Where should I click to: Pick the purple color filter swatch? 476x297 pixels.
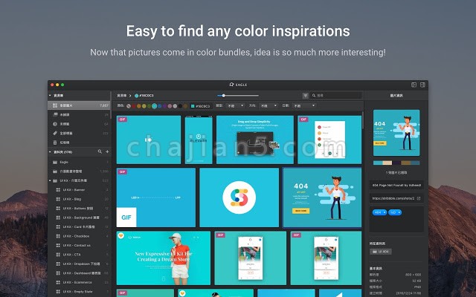pos(164,106)
